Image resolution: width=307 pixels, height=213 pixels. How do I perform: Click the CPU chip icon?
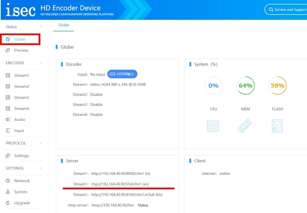[x=213, y=126]
